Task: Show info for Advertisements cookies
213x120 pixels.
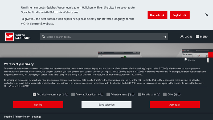Action: pyautogui.click(x=133, y=94)
